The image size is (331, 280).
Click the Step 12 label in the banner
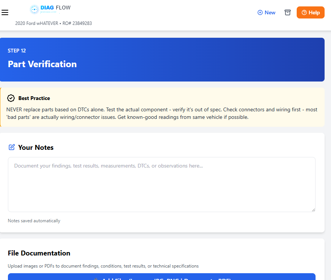(17, 51)
